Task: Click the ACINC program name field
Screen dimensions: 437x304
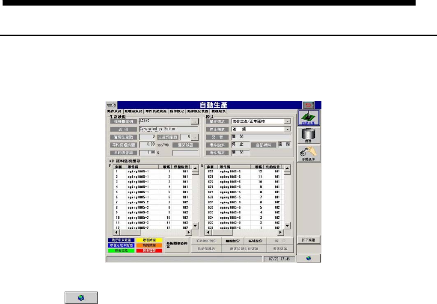Action: [x=165, y=121]
